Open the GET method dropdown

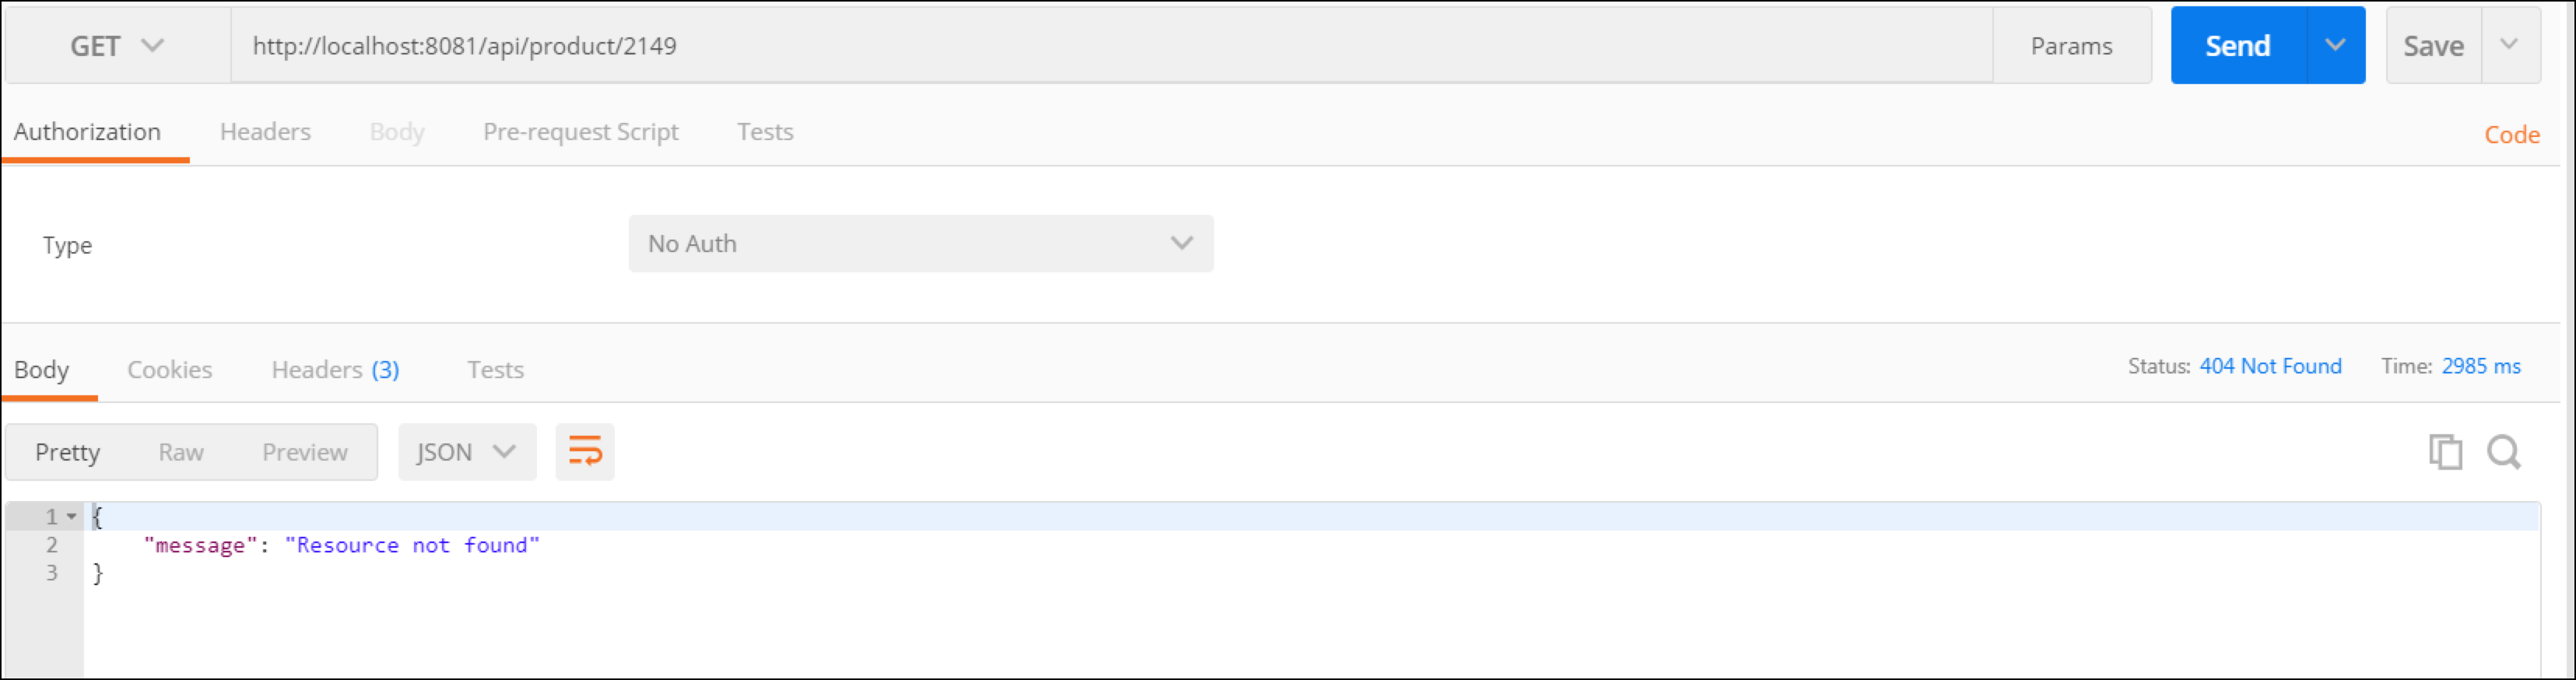click(116, 46)
